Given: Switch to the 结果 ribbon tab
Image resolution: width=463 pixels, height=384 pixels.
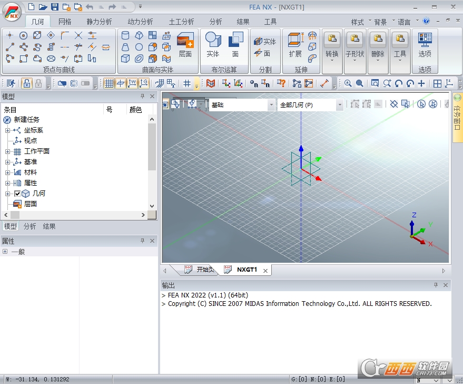Looking at the screenshot, I should coord(243,22).
